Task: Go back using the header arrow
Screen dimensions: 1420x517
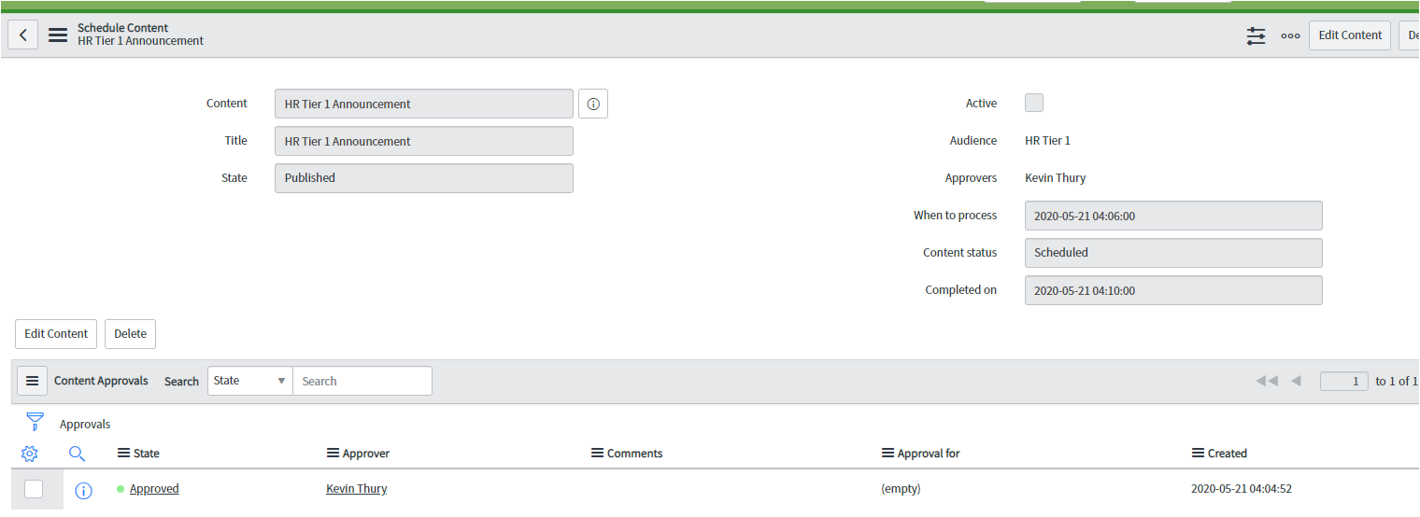Action: click(x=22, y=35)
